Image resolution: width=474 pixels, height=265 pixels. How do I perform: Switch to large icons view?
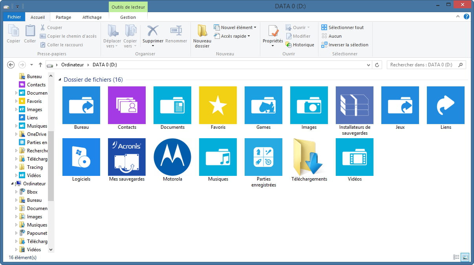tap(465, 257)
